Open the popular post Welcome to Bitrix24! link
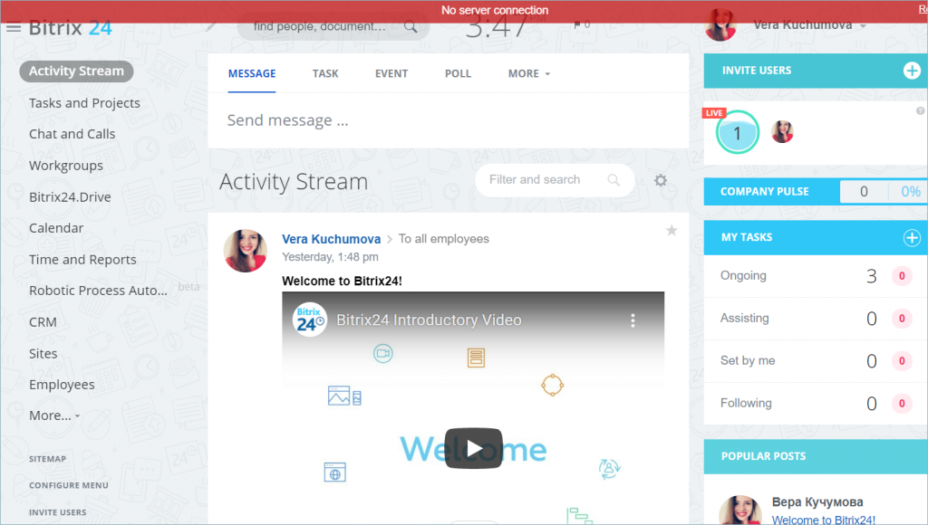This screenshot has width=928, height=525. point(823,520)
